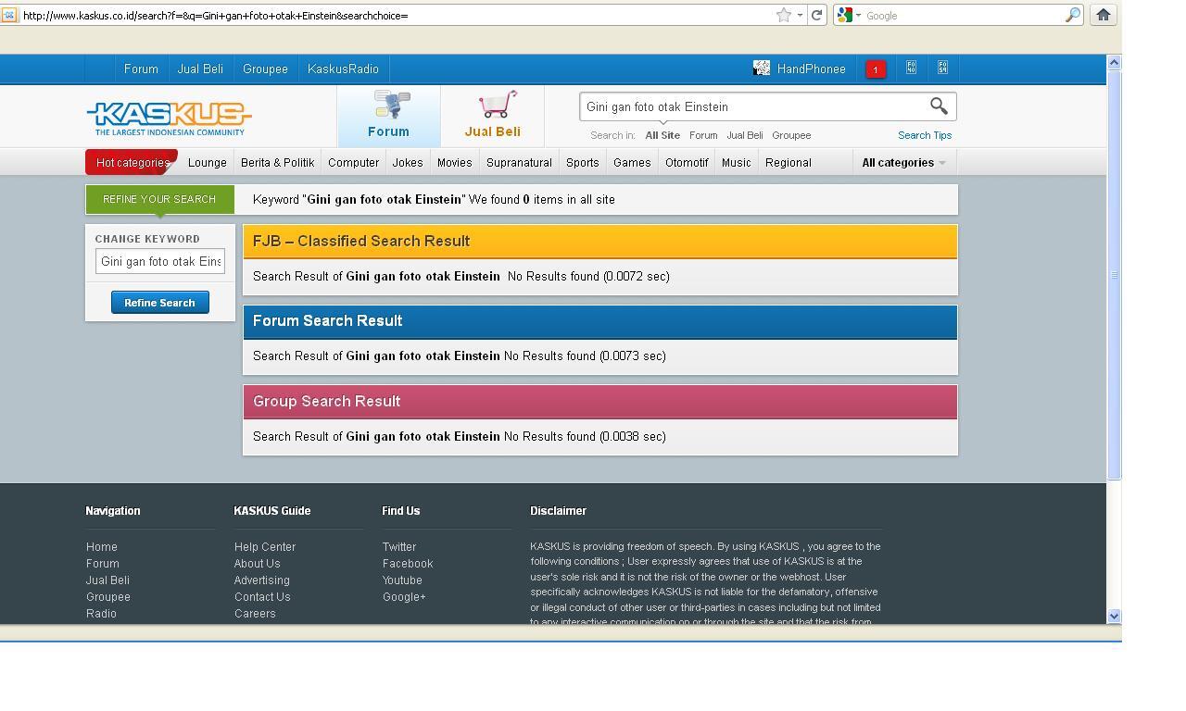Set search scope to Forum
This screenshot has width=1186, height=711.
point(703,135)
